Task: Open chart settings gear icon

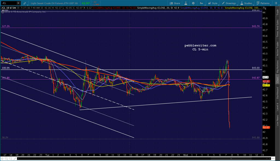Action: coord(193,3)
